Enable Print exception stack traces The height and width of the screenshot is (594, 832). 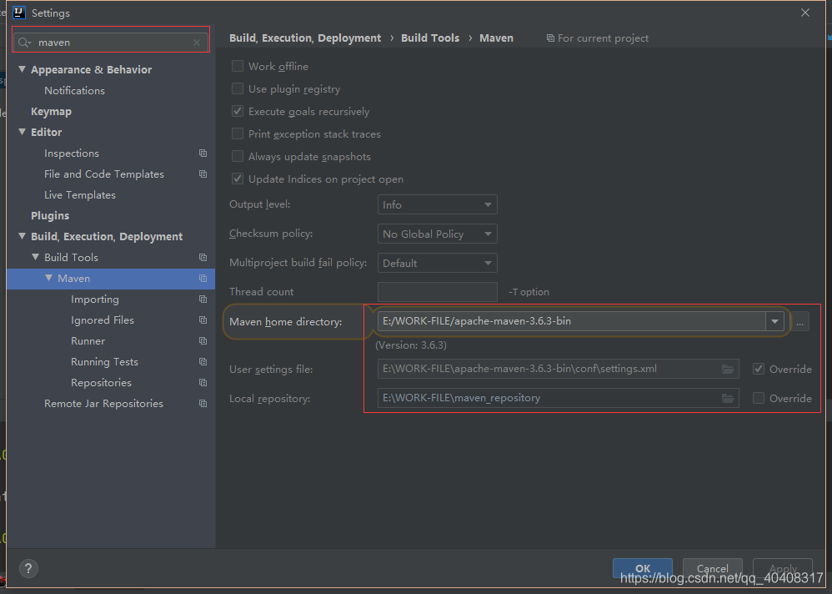point(238,133)
